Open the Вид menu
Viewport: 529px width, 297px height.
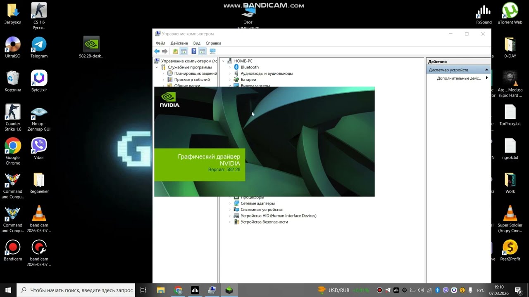(197, 43)
